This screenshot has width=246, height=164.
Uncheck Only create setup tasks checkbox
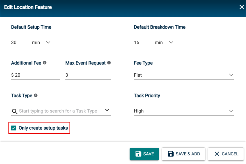click(14, 128)
